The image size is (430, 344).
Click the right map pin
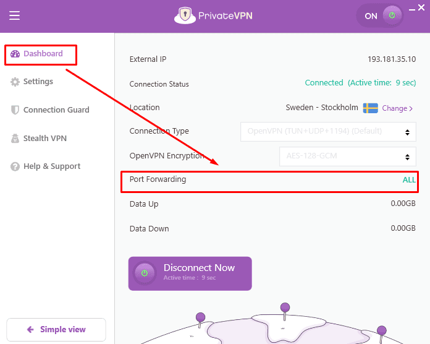pos(381,334)
